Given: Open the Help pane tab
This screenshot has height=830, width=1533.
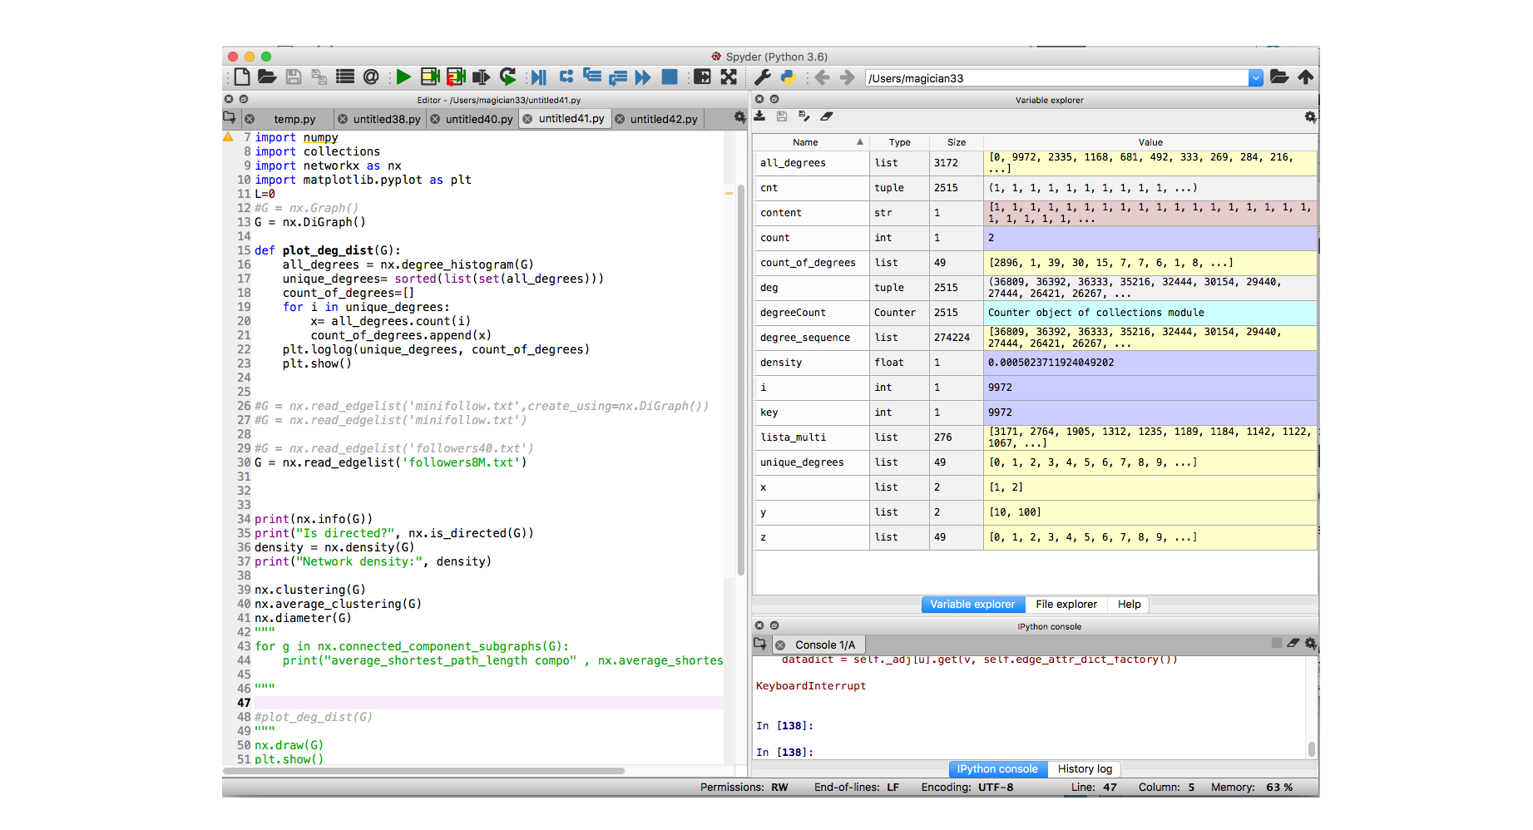Looking at the screenshot, I should tap(1129, 605).
